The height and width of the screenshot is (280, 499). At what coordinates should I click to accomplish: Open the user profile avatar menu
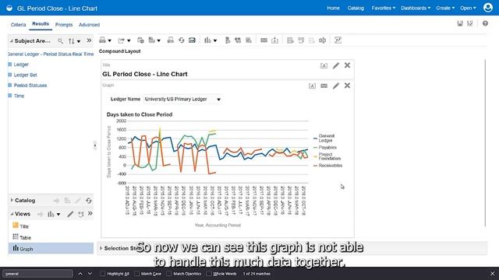[488, 7]
